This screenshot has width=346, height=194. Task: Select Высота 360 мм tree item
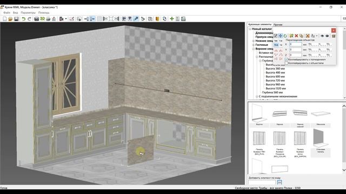coord(275,68)
